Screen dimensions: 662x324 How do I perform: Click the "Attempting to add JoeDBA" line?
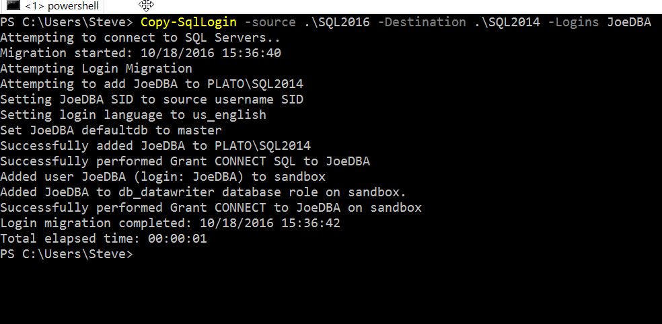click(x=151, y=84)
